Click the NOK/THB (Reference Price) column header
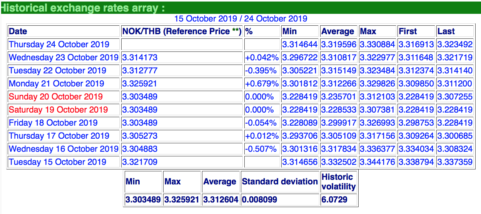 click(182, 32)
